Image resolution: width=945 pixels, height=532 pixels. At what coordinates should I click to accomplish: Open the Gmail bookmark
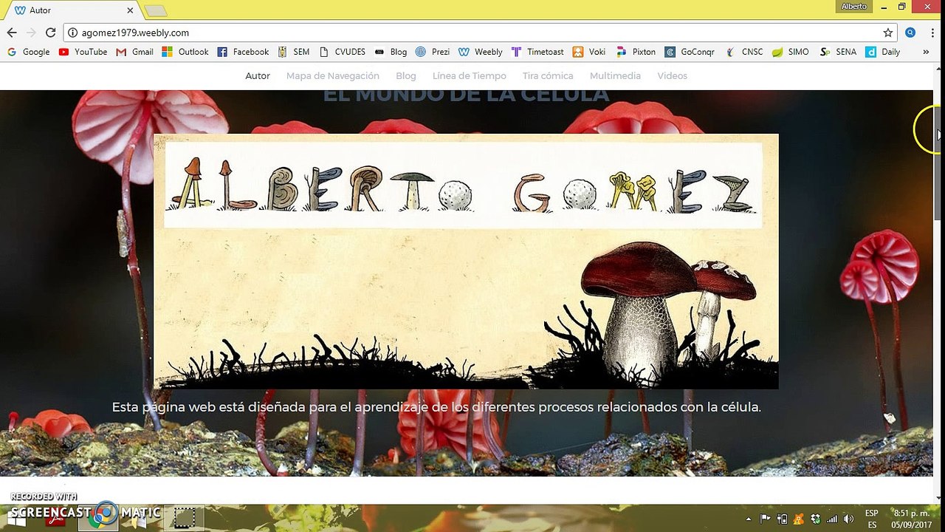(x=135, y=52)
